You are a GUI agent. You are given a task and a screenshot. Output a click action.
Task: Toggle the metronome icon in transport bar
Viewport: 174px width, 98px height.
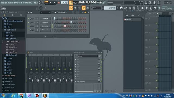[x=71, y=2]
